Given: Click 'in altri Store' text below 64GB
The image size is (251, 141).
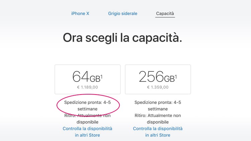Looking at the screenshot, I should click(x=87, y=135).
